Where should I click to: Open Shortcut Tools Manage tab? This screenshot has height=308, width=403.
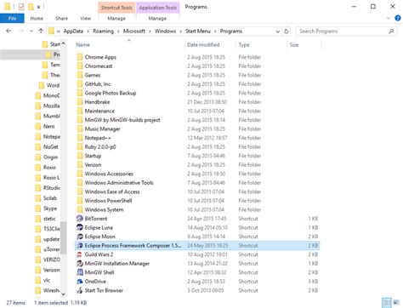(116, 19)
